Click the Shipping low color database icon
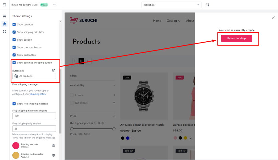 point(53,146)
